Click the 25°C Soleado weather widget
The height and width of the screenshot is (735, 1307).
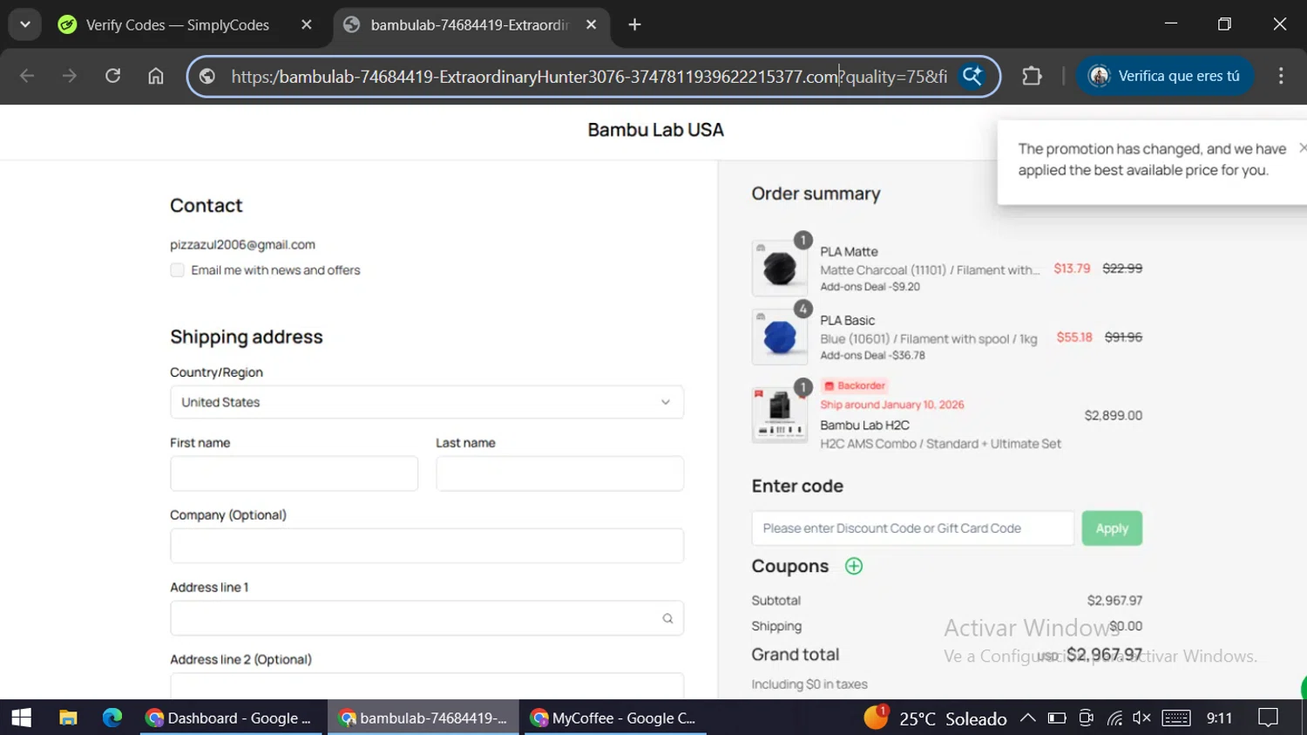936,718
